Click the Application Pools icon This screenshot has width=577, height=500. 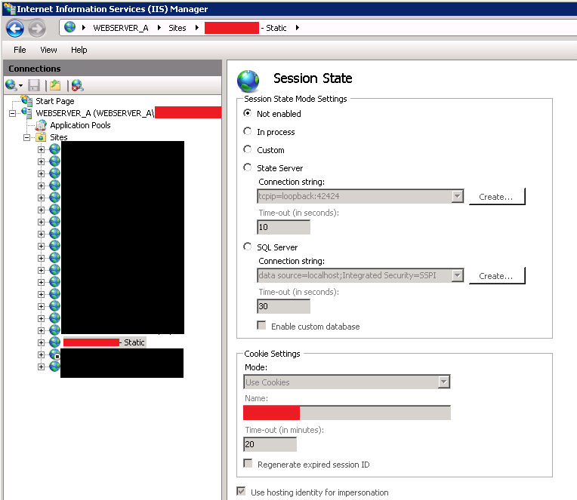pos(41,125)
